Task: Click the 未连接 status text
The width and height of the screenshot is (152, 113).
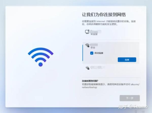Action: tap(94, 34)
